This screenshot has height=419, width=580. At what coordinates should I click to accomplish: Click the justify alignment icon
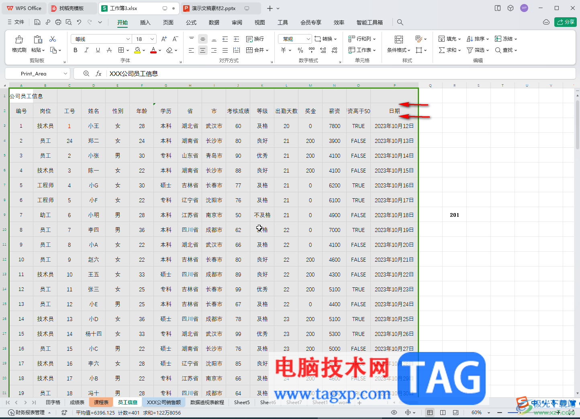click(x=225, y=50)
